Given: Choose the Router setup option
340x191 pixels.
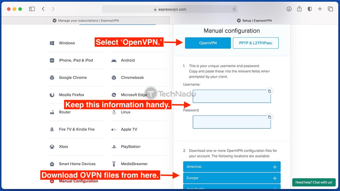Looking at the screenshot, I should pos(65,112).
